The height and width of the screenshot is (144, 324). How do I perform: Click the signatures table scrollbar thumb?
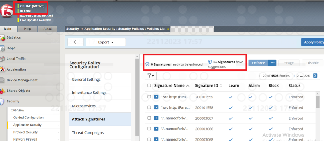pyautogui.click(x=318, y=102)
